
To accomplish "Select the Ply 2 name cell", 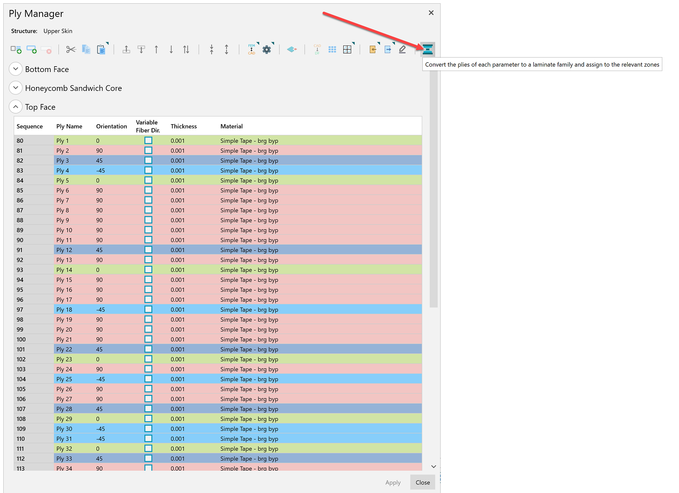I will [74, 151].
